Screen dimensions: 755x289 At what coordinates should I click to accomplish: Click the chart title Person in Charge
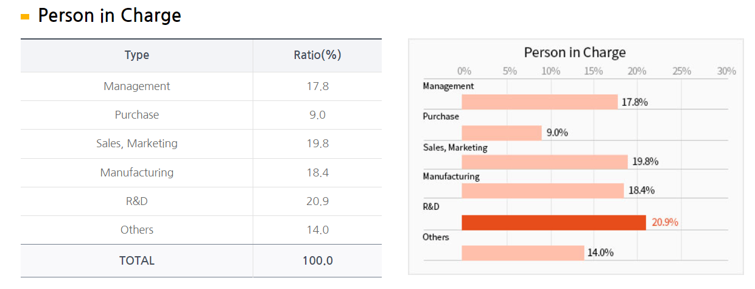[575, 52]
